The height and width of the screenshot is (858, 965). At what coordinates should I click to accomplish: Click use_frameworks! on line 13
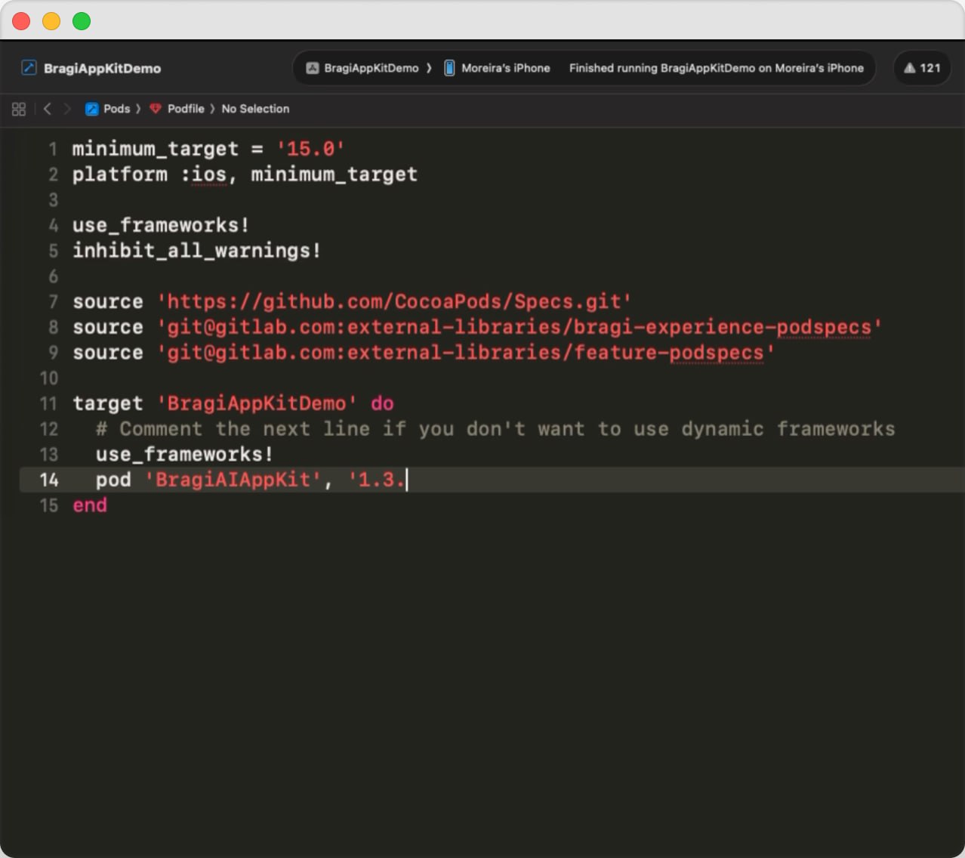click(x=184, y=455)
